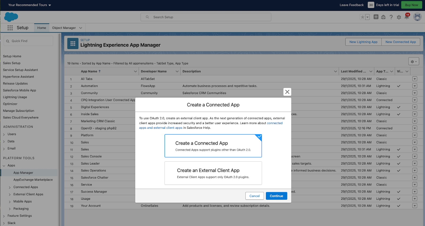
Task: Click New Lightning App button
Action: click(x=363, y=42)
